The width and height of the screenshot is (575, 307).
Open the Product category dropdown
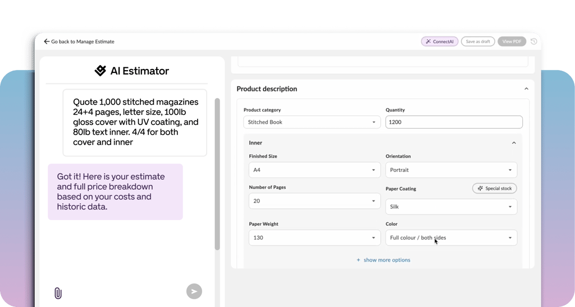pos(312,122)
